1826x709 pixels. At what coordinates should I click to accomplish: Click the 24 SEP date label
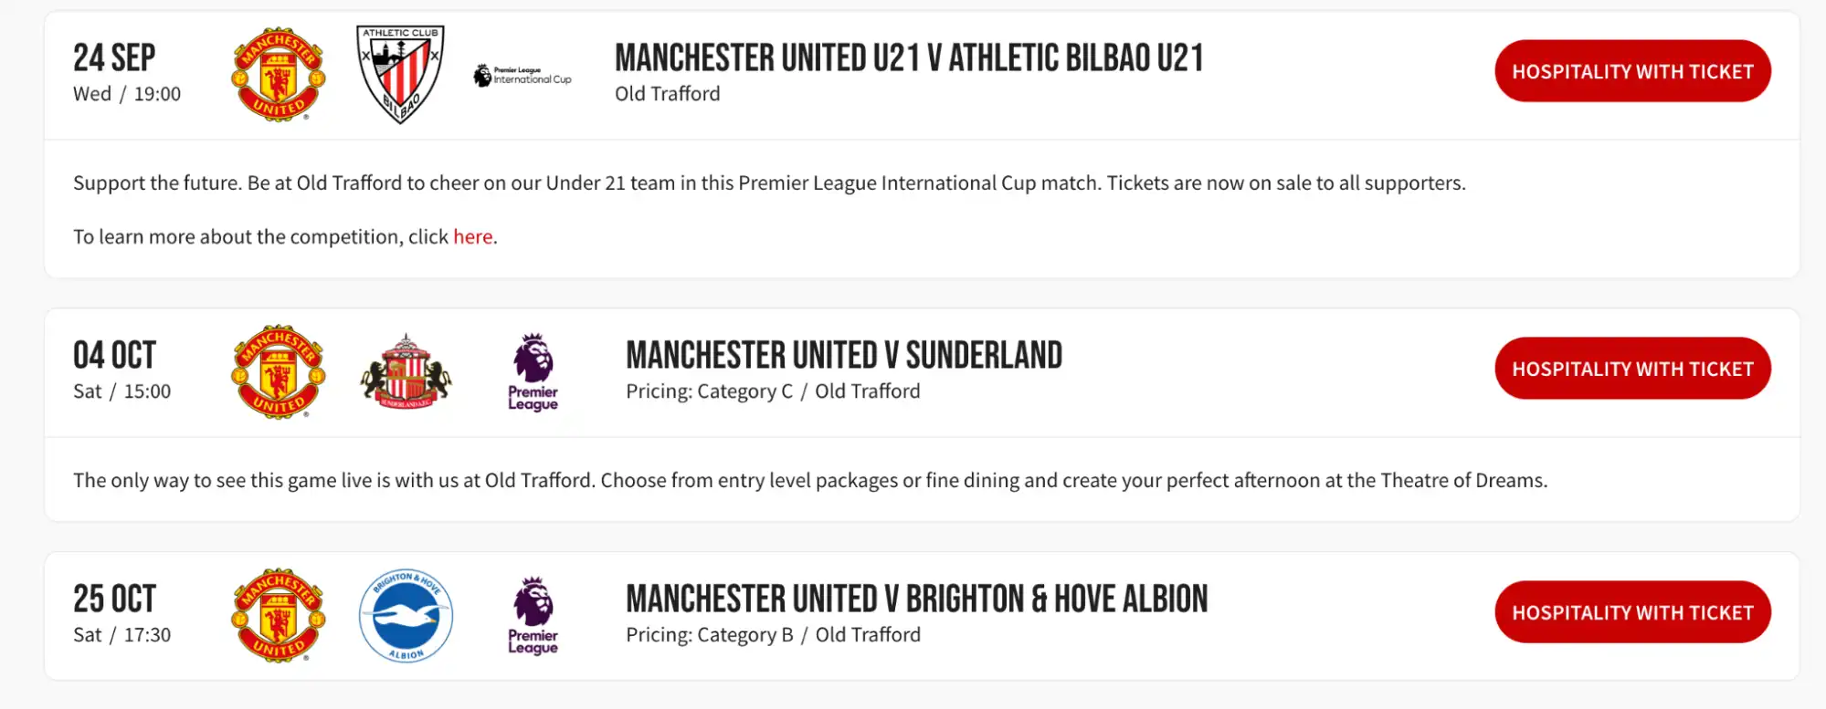[115, 57]
